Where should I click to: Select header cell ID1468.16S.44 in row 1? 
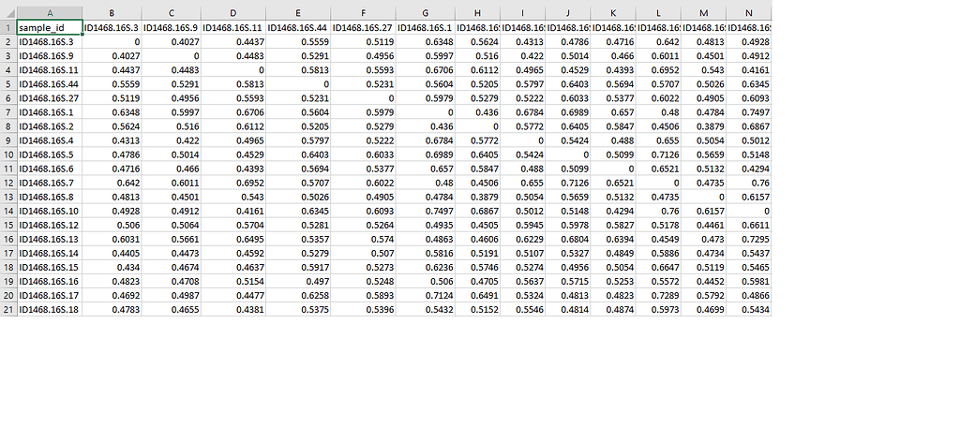click(298, 27)
